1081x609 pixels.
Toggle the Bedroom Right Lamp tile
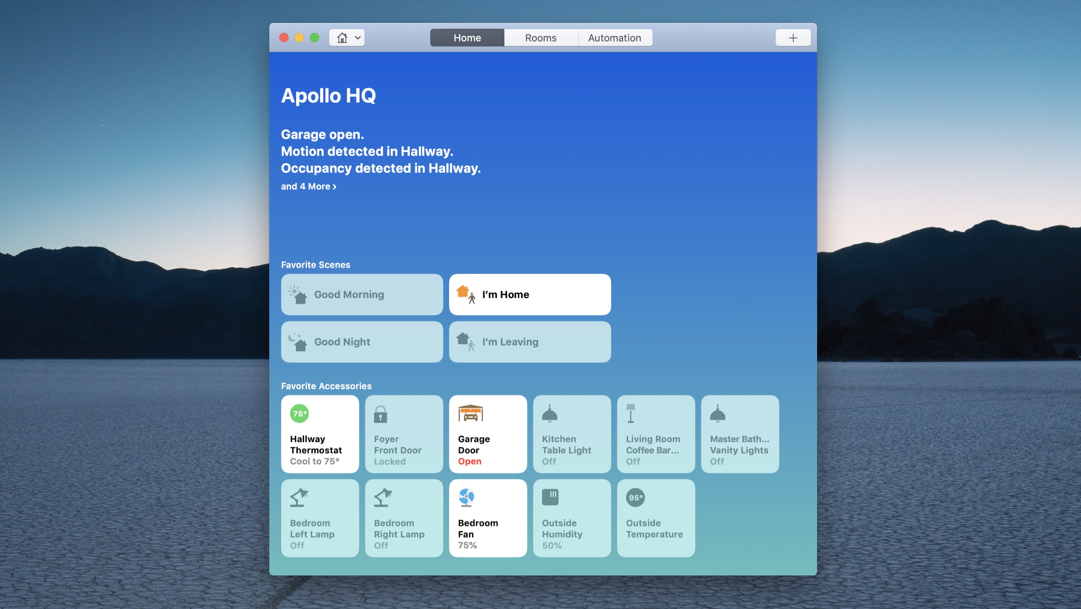(404, 518)
